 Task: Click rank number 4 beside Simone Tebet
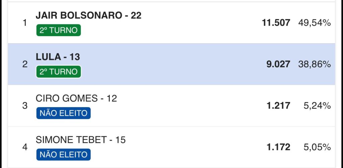pyautogui.click(x=25, y=147)
